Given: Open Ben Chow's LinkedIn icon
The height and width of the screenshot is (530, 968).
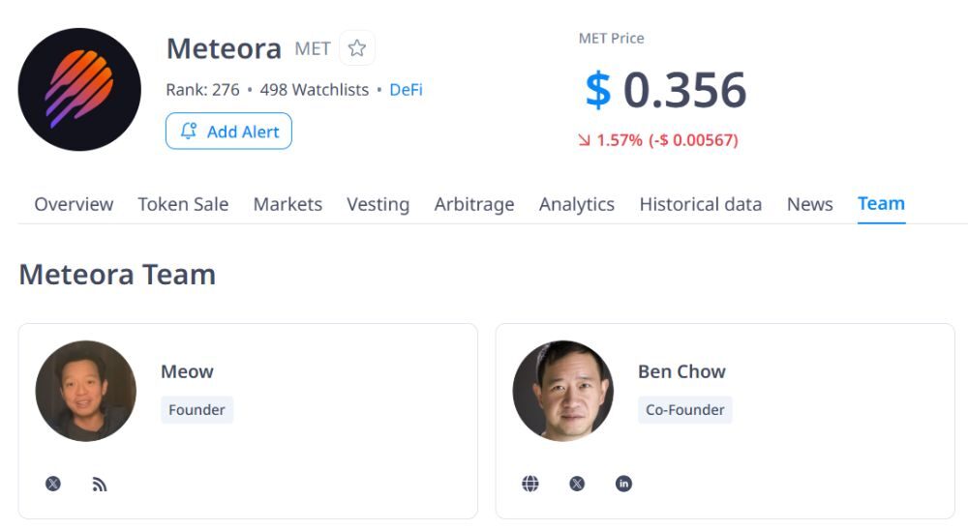Looking at the screenshot, I should (623, 484).
